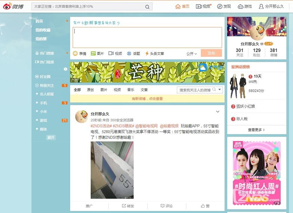
Task: Close the 芒种 banner advertisement
Action: tap(223, 64)
